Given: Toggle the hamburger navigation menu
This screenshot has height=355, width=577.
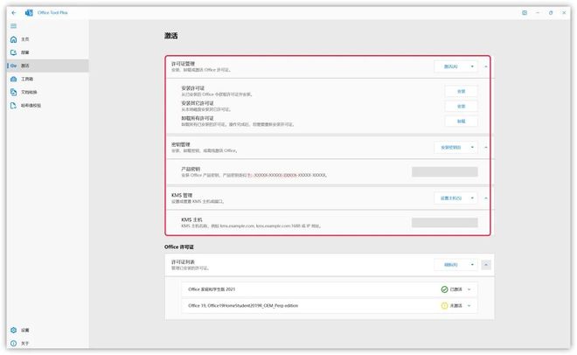Looking at the screenshot, I should [13, 26].
